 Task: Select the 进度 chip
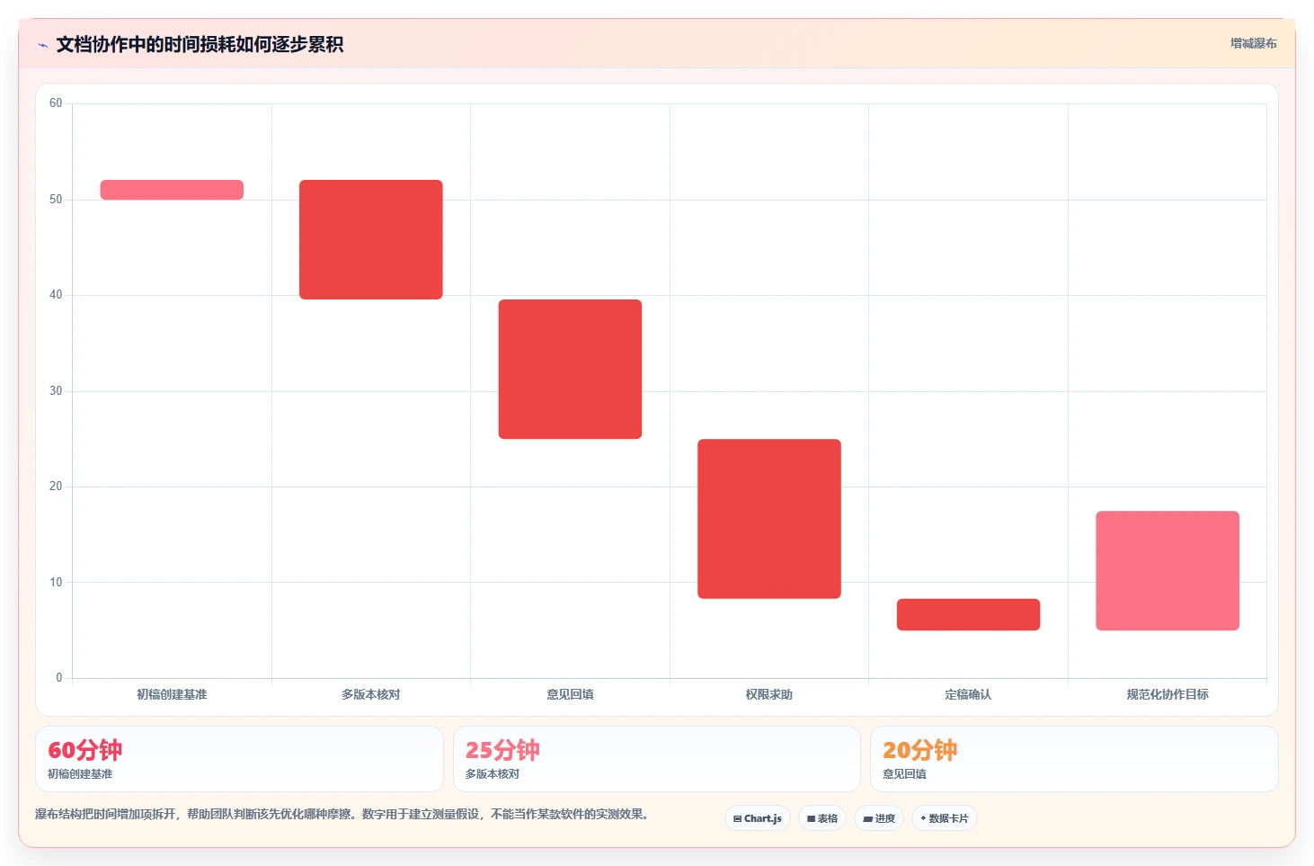click(879, 818)
